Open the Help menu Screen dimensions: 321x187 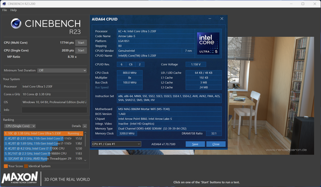[14, 10]
